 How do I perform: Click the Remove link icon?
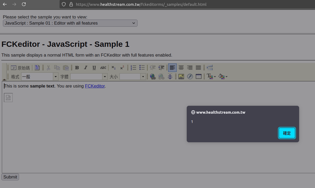pyautogui.click(x=161, y=76)
